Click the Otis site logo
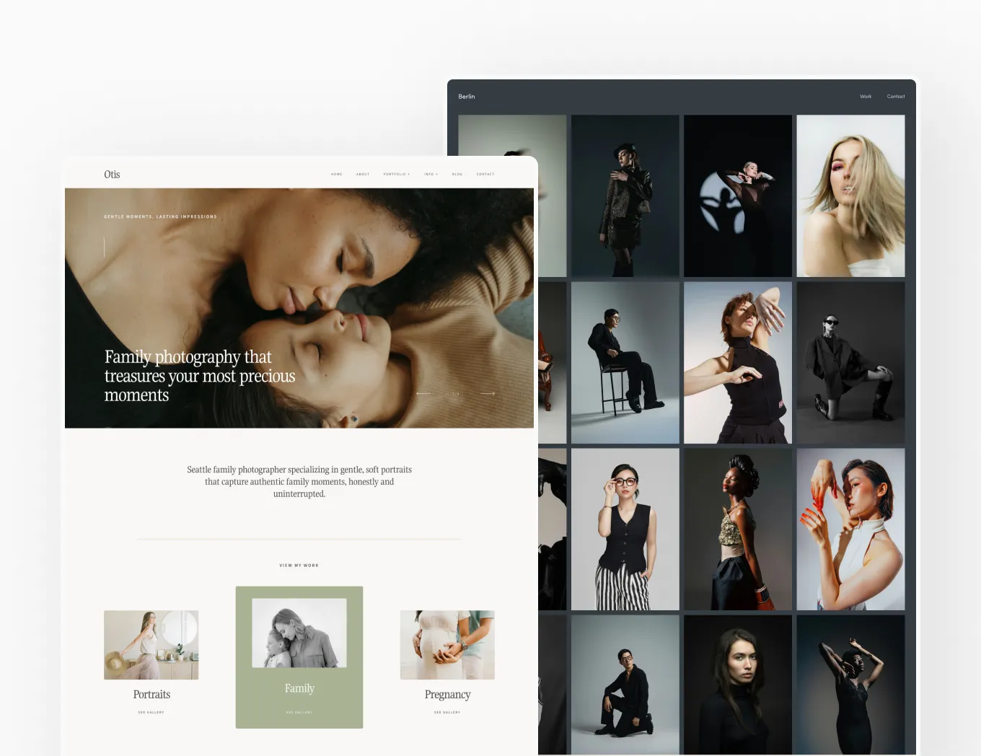981x756 pixels. (112, 175)
